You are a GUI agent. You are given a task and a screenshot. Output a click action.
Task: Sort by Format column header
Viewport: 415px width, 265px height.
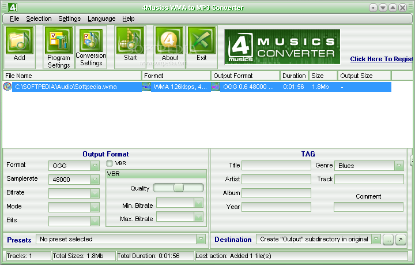(176, 76)
